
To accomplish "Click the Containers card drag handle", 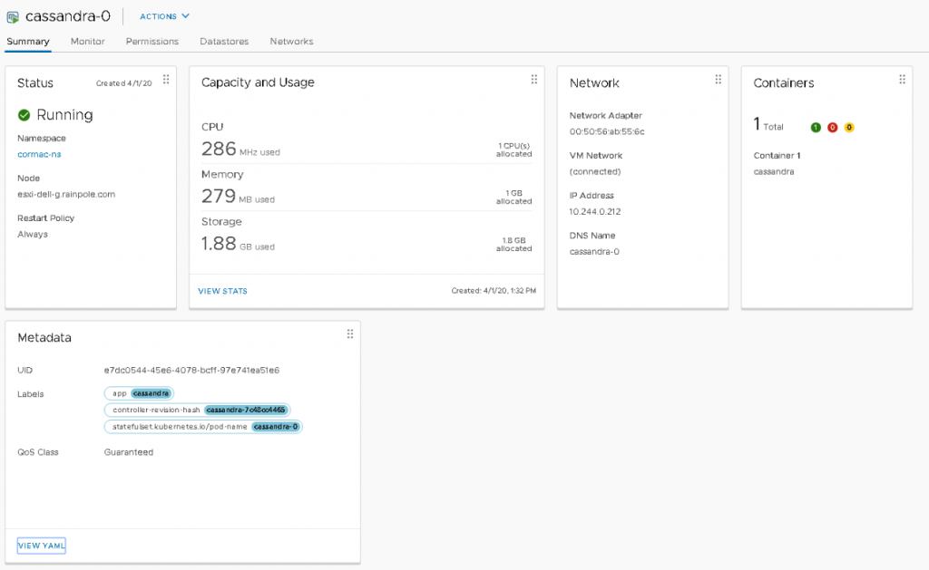I will click(902, 79).
